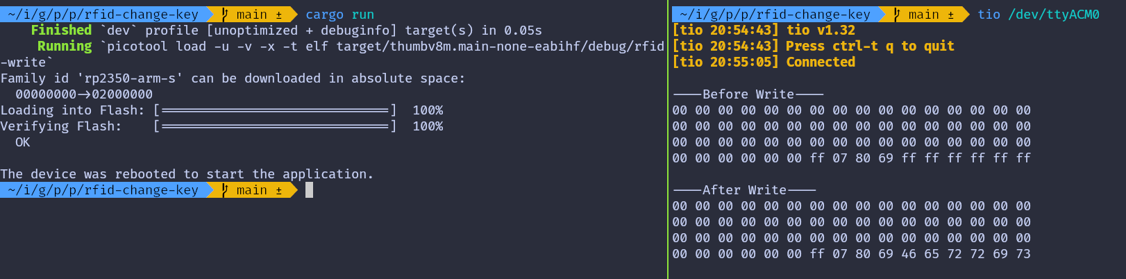Click the ± modified marker before cargo run
Viewport: 1126px width, 279px height.
[279, 15]
